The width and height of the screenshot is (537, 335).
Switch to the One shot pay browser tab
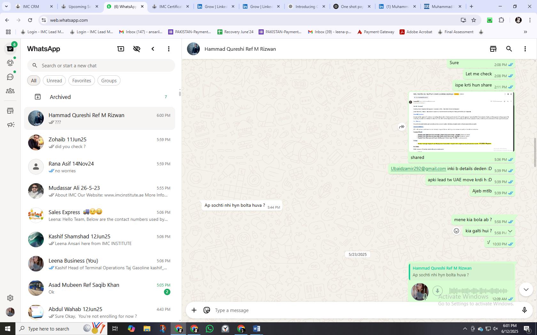click(x=352, y=6)
